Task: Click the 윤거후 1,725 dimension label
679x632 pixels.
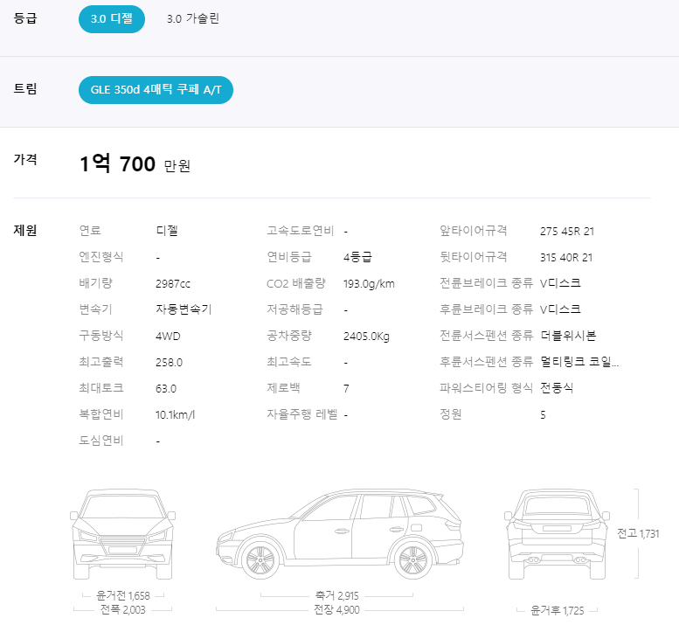Action: (558, 611)
